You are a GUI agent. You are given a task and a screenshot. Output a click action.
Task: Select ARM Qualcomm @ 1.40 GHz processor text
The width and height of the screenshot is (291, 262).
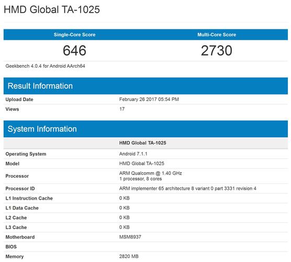tap(150, 173)
